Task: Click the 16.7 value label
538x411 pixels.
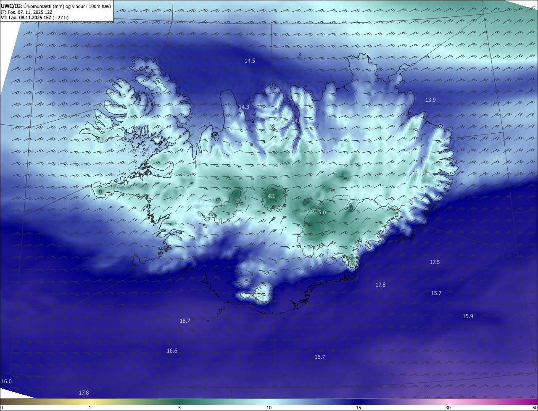Action: 320,357
